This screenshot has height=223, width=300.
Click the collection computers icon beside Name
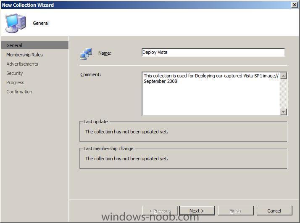(x=86, y=53)
